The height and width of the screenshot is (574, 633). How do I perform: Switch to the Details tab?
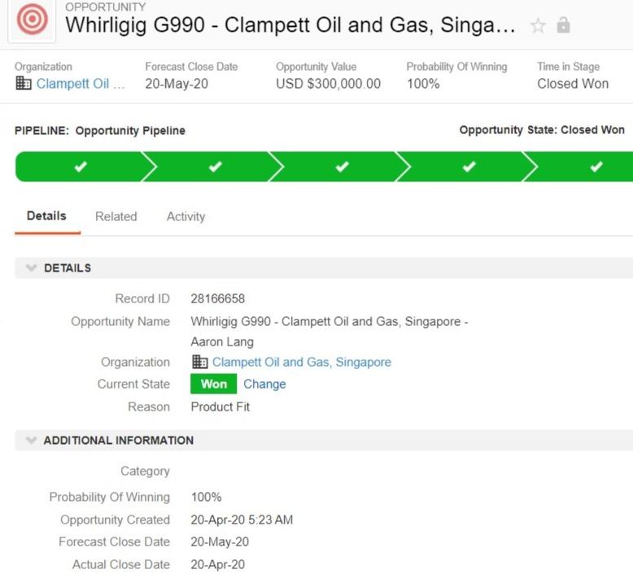(46, 215)
